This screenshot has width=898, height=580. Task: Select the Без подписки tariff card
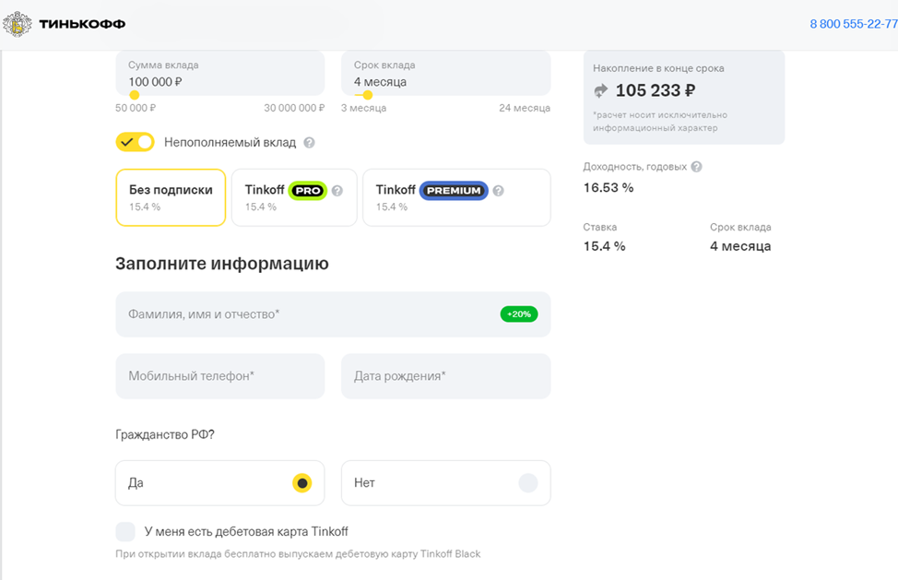[170, 197]
